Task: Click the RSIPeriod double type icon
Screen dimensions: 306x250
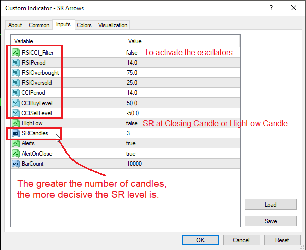Action: pyautogui.click(x=16, y=63)
